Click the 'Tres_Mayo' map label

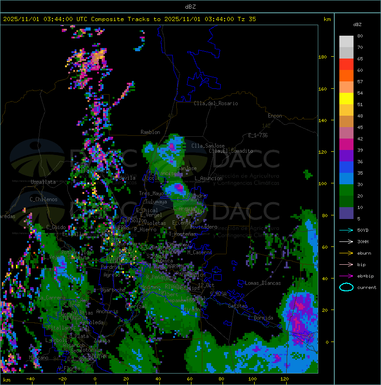tap(151, 193)
